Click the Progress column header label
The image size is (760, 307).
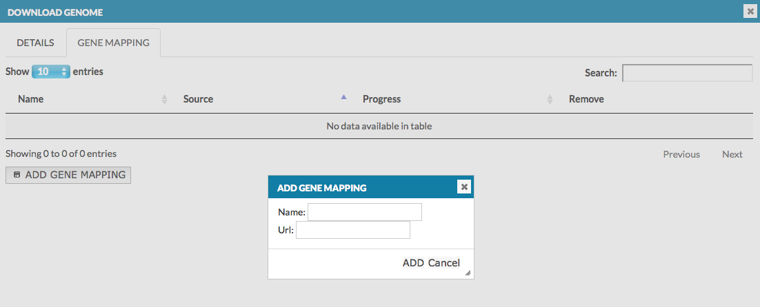(381, 99)
